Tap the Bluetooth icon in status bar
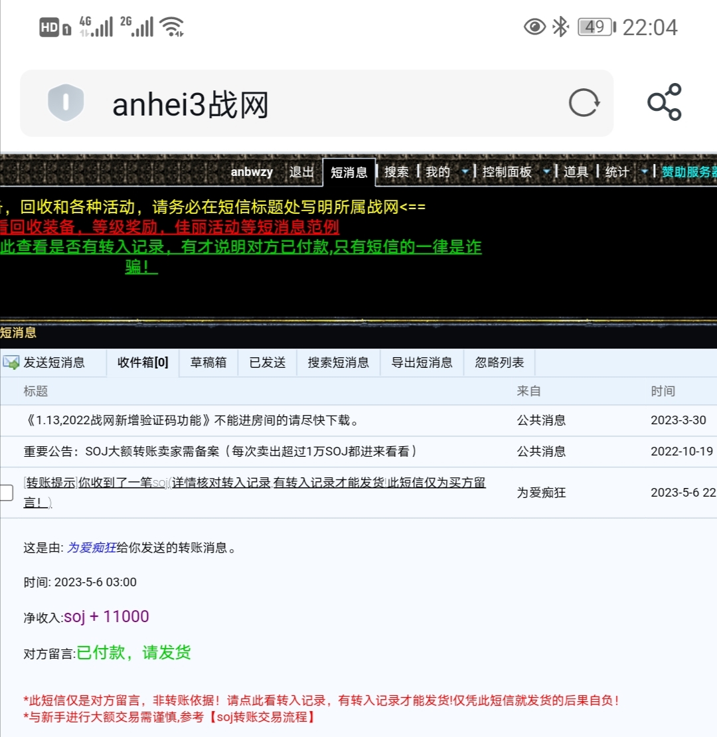 click(561, 27)
